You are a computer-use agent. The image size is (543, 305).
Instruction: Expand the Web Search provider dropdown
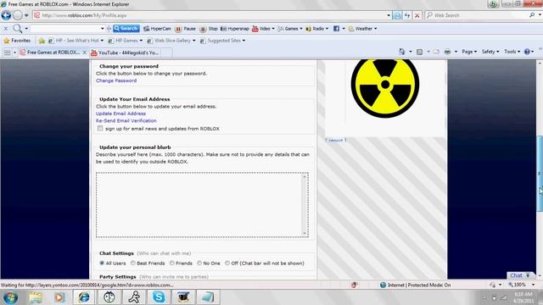point(540,15)
